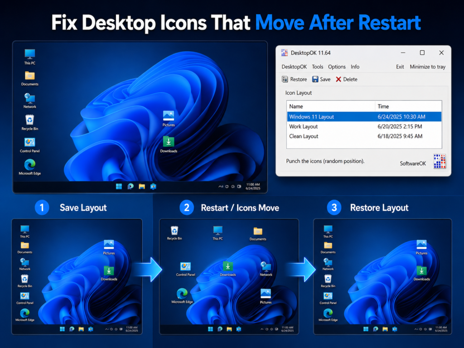
Task: Click the Delete toolbar button in DesktopOK
Action: (x=347, y=79)
